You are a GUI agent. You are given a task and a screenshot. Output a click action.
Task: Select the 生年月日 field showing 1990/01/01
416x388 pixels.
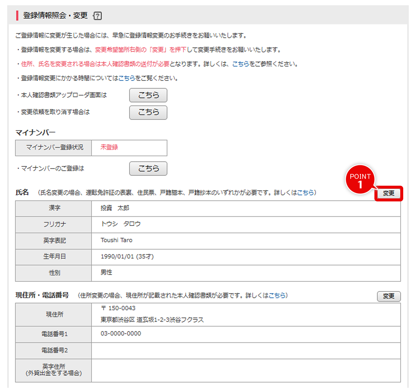(127, 257)
